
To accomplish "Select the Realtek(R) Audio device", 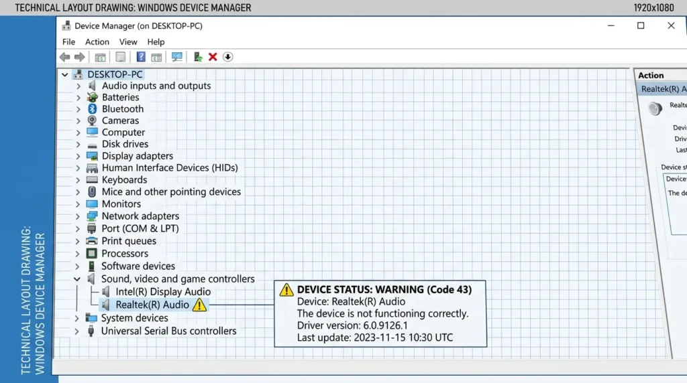I will click(x=152, y=305).
